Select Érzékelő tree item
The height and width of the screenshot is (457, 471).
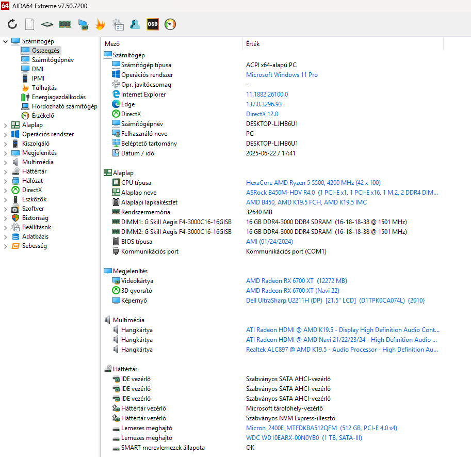[x=43, y=116]
